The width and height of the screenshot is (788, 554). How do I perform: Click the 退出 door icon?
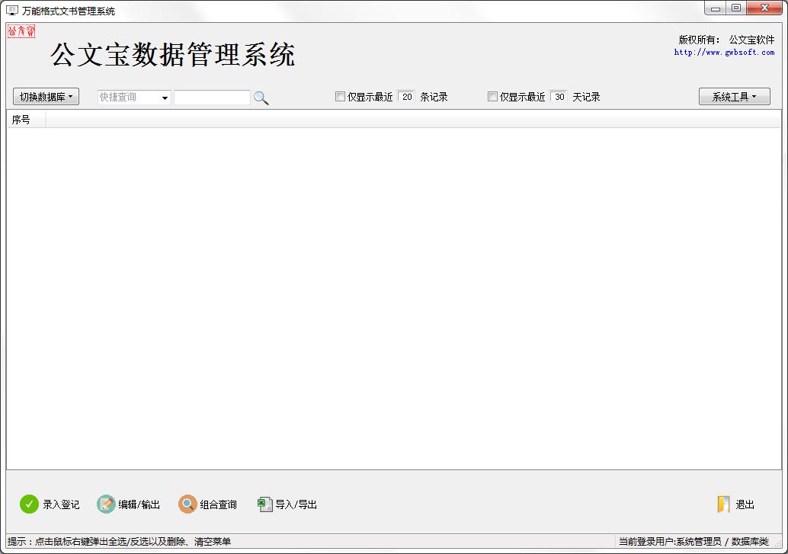[x=723, y=504]
